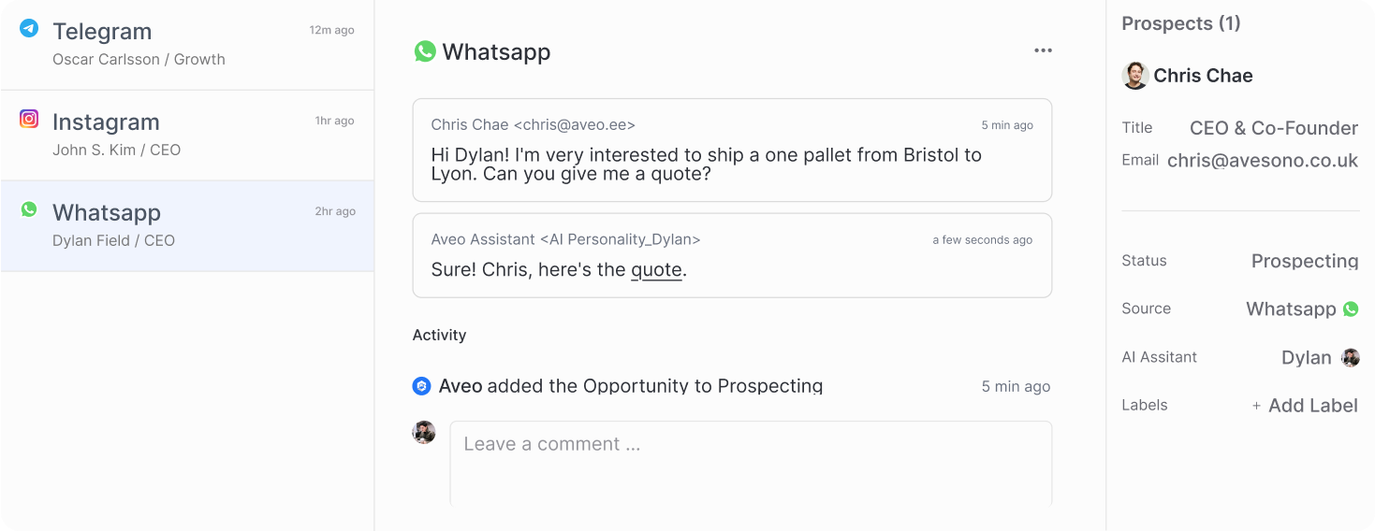Open the quote link in Aveo Assistant reply
The width and height of the screenshot is (1375, 531).
656,270
